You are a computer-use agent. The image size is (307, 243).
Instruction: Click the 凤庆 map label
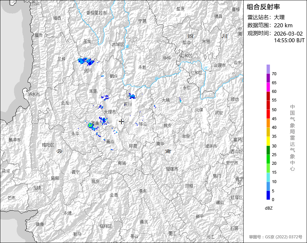click(96, 181)
